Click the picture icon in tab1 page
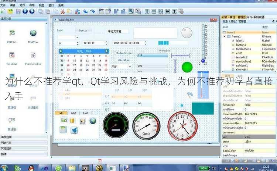 (64, 120)
